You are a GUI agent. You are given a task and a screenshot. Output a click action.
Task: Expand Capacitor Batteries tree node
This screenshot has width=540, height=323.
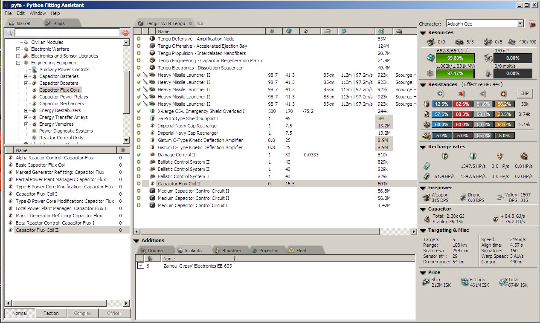27,76
